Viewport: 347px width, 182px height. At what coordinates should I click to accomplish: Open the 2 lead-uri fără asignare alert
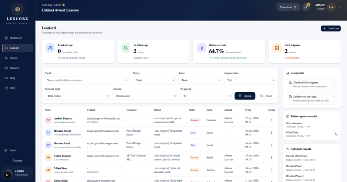312,84
